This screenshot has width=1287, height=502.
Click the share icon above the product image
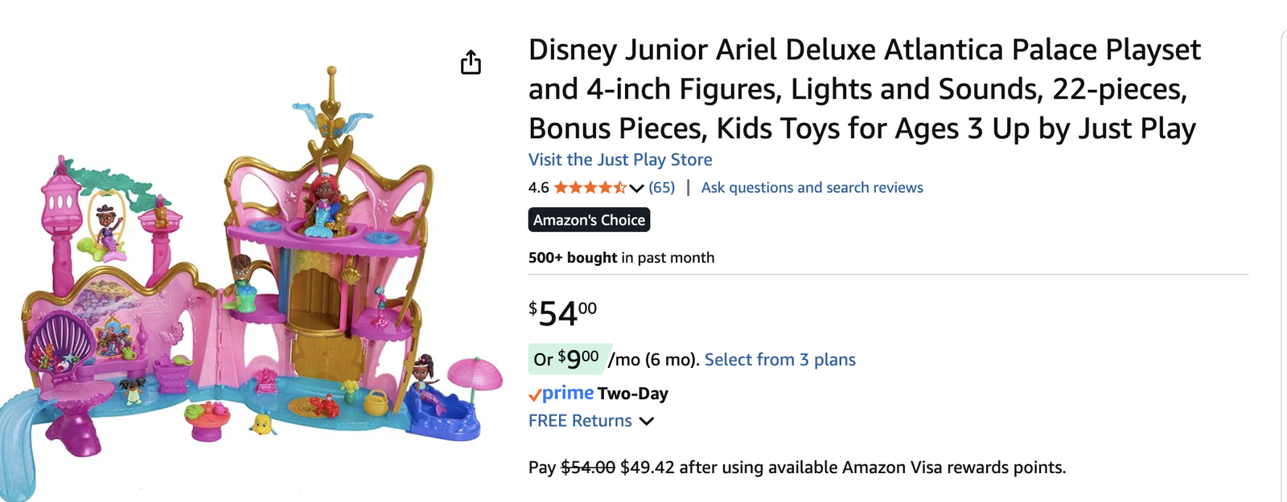click(471, 62)
